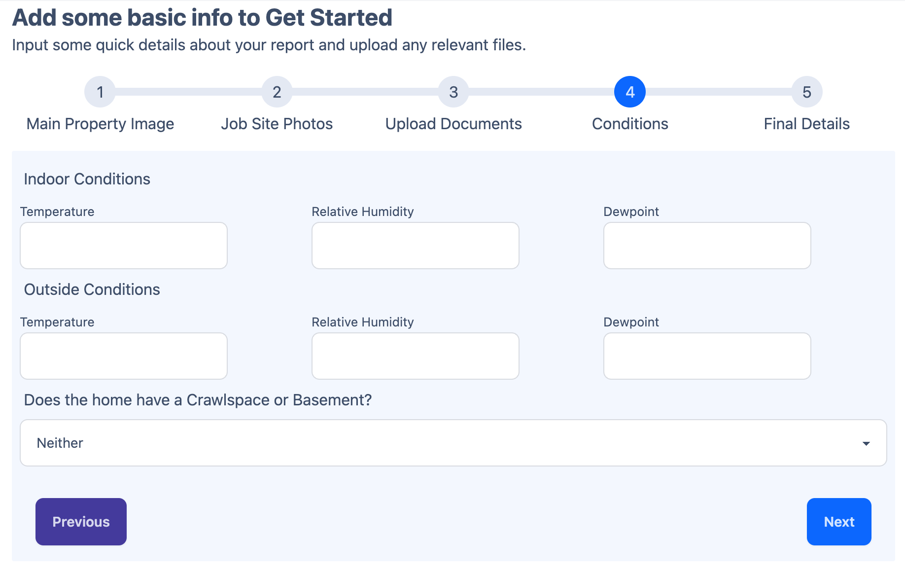Select the indoor Dewpoint field
The width and height of the screenshot is (905, 574).
click(707, 246)
